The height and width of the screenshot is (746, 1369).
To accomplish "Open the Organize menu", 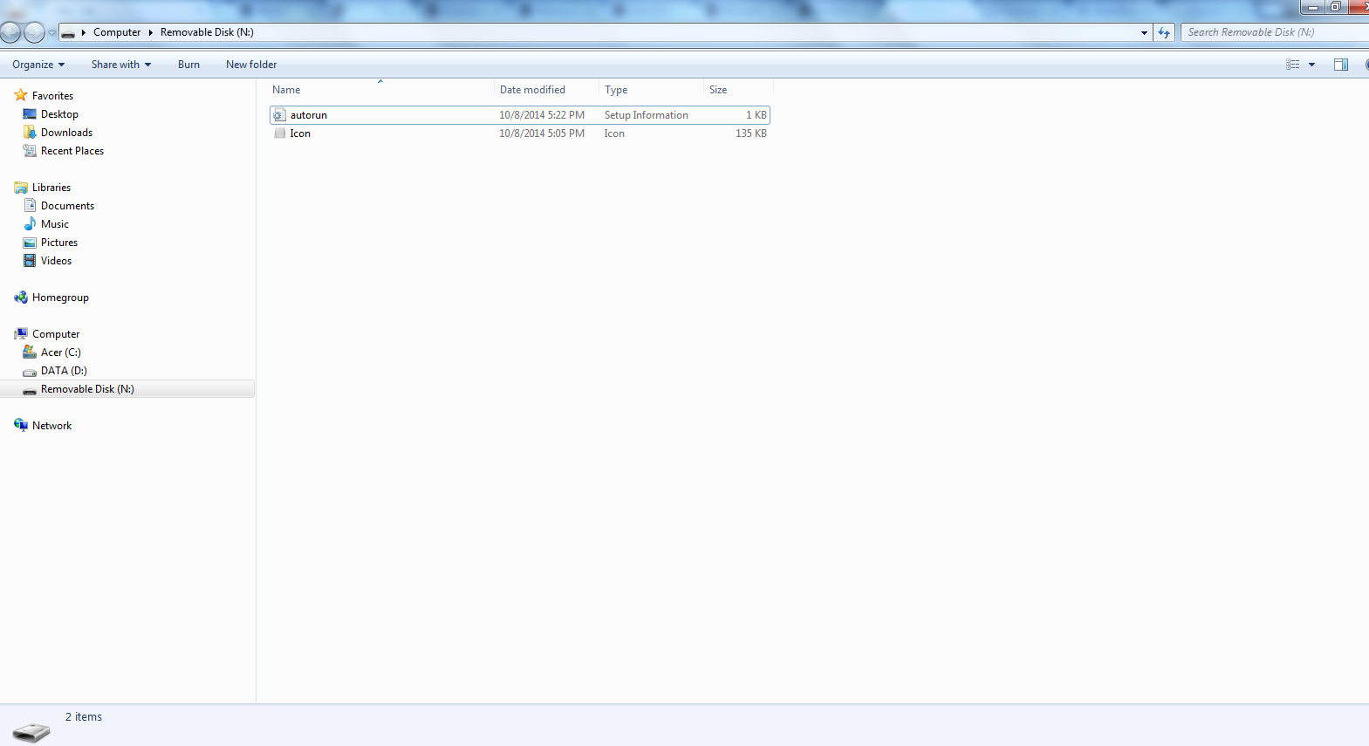I will click(38, 65).
